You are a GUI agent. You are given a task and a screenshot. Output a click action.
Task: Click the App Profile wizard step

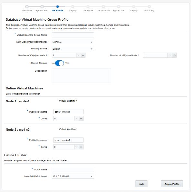[x=118, y=6]
